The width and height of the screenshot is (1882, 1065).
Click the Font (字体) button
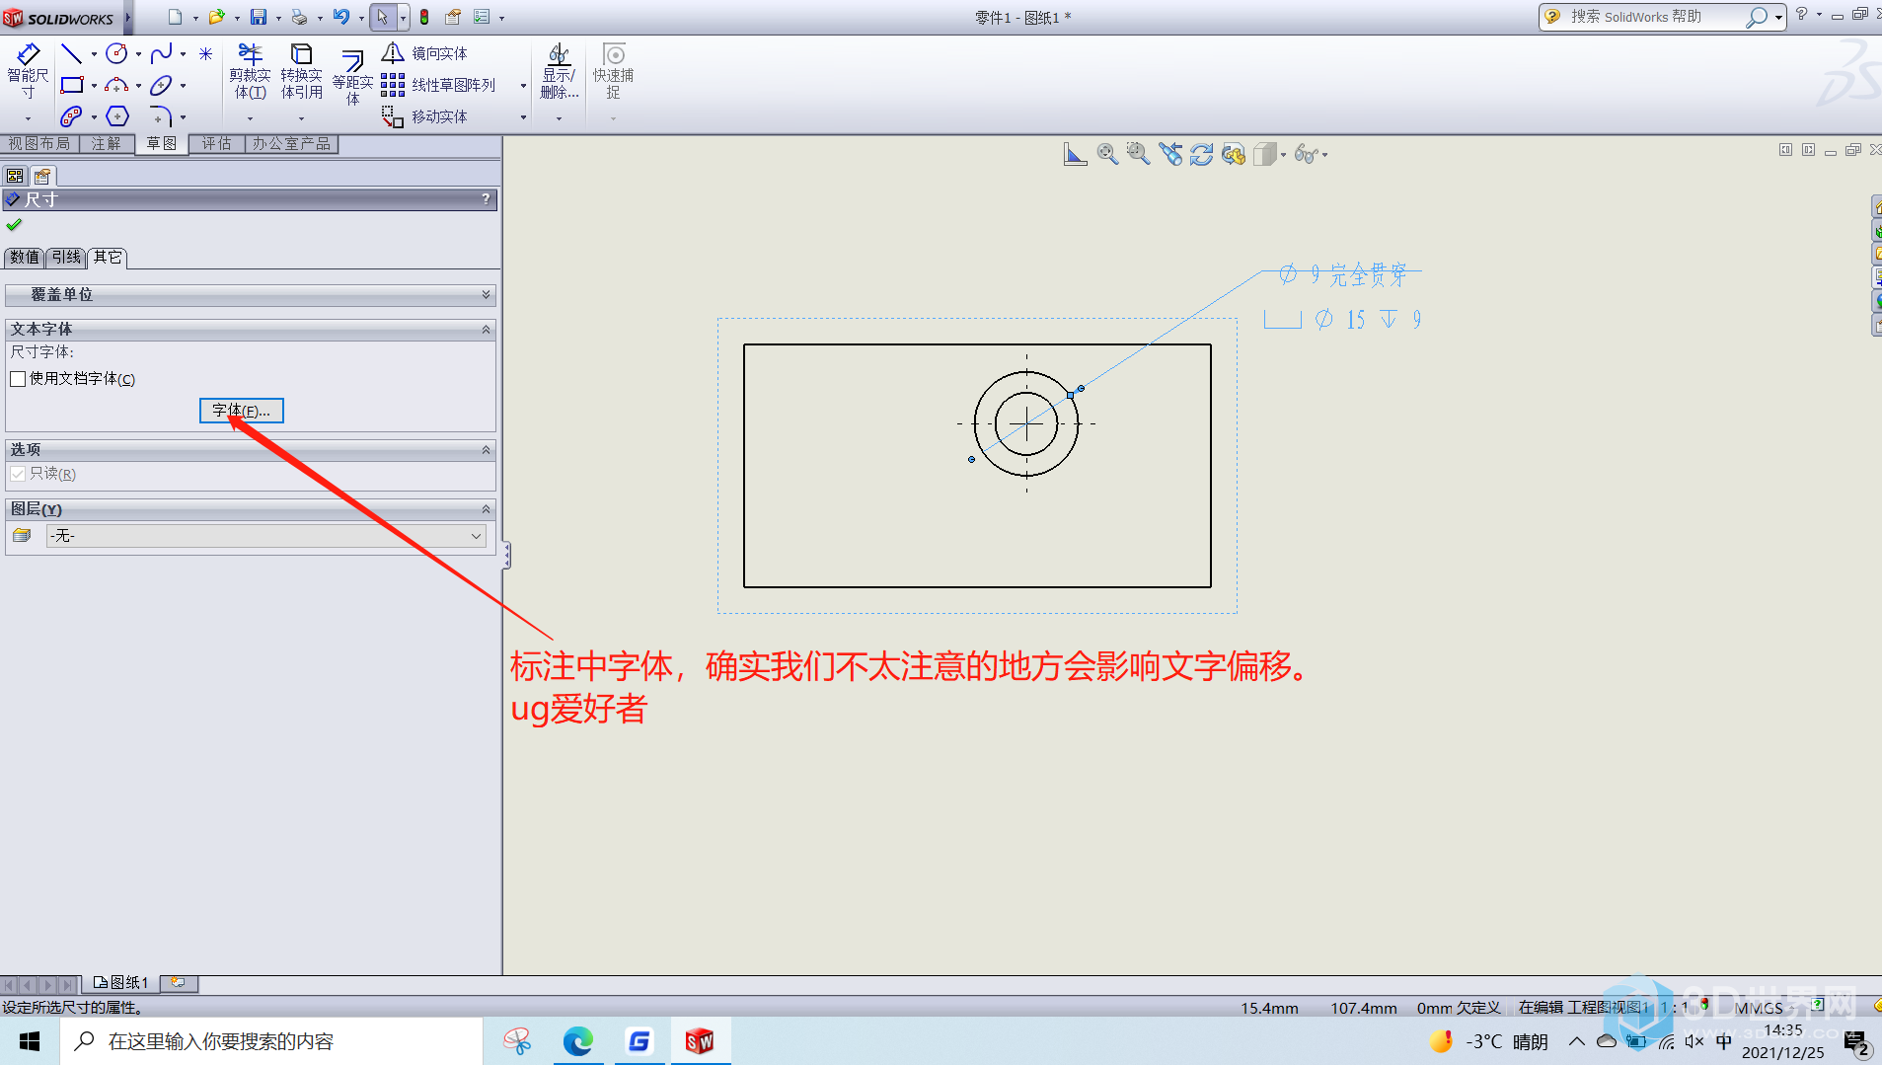coord(242,411)
